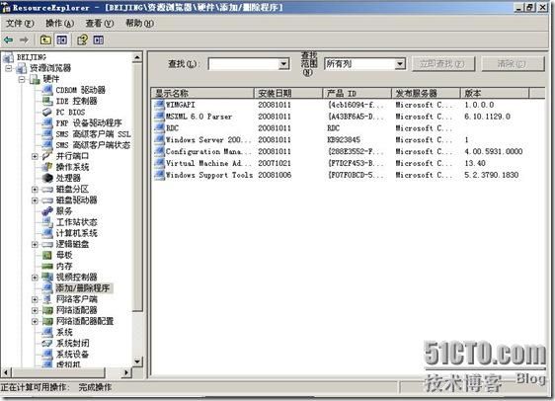The height and width of the screenshot is (401, 555).
Task: Click the 母板 motherboard icon
Action: click(47, 255)
